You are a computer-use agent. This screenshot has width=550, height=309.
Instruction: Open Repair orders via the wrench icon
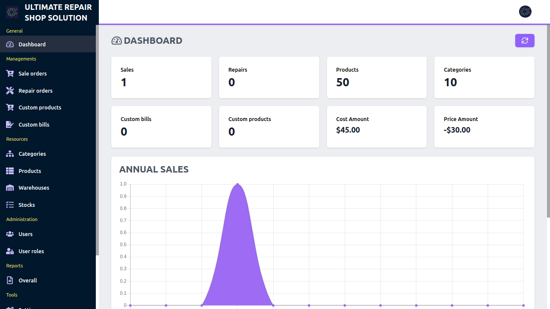9,91
